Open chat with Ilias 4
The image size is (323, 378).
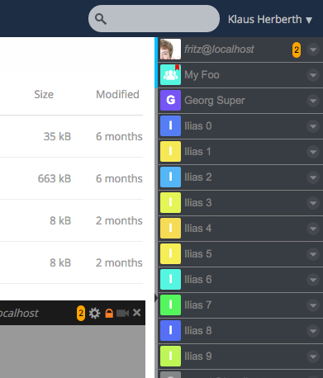coord(240,229)
